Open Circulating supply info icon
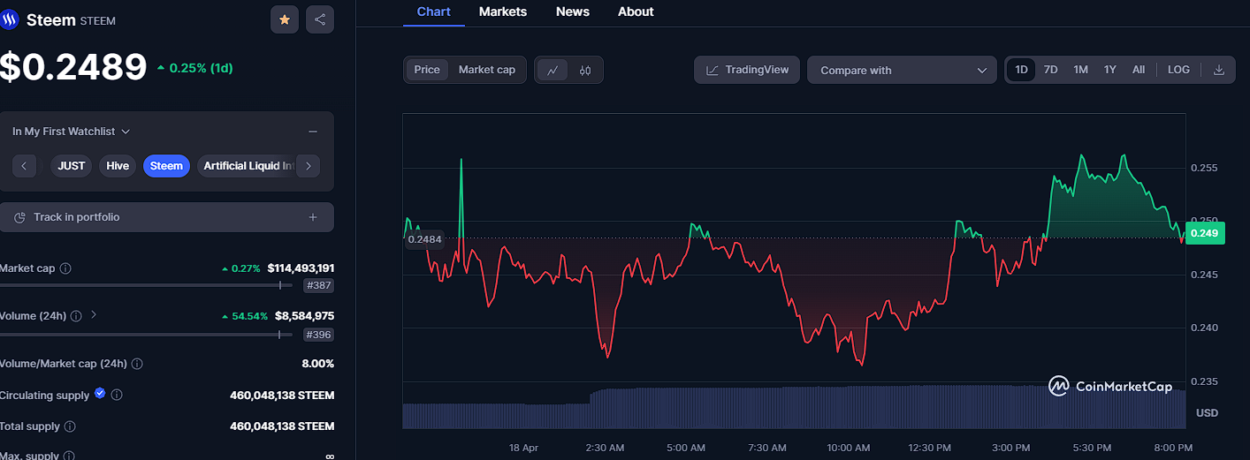The width and height of the screenshot is (1250, 460). (117, 396)
